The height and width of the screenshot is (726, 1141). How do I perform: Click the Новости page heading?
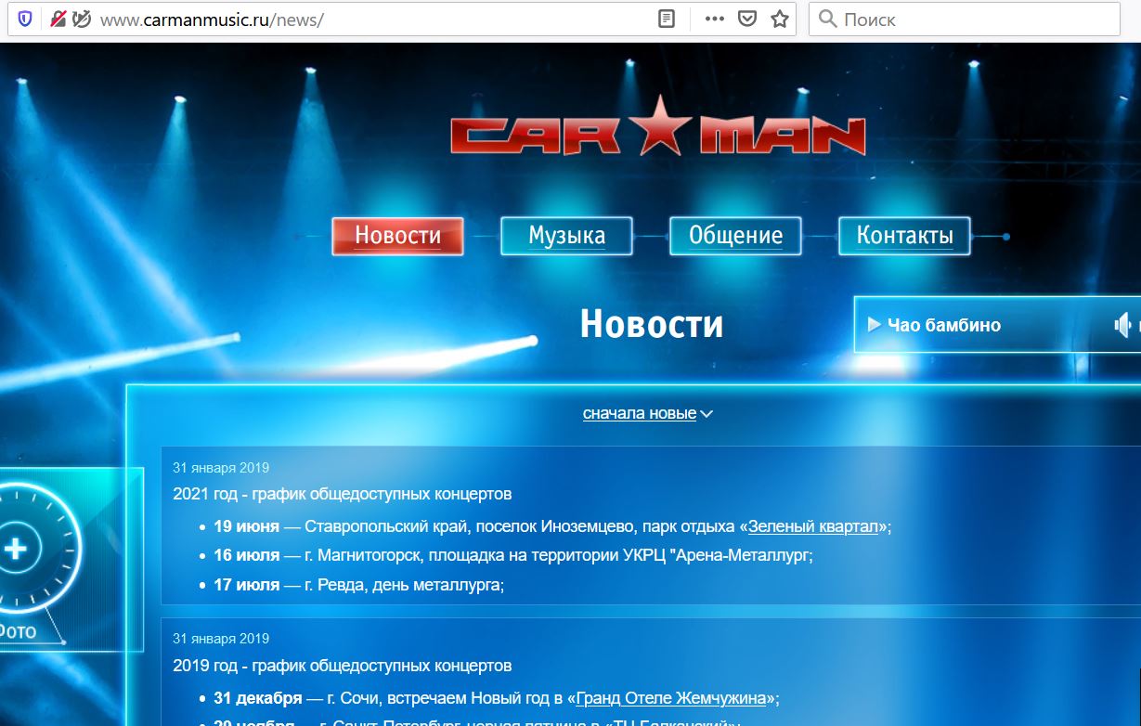click(652, 324)
